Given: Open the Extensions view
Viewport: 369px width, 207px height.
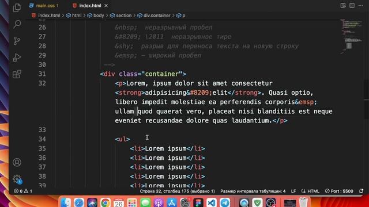Looking at the screenshot, I should [x=17, y=74].
